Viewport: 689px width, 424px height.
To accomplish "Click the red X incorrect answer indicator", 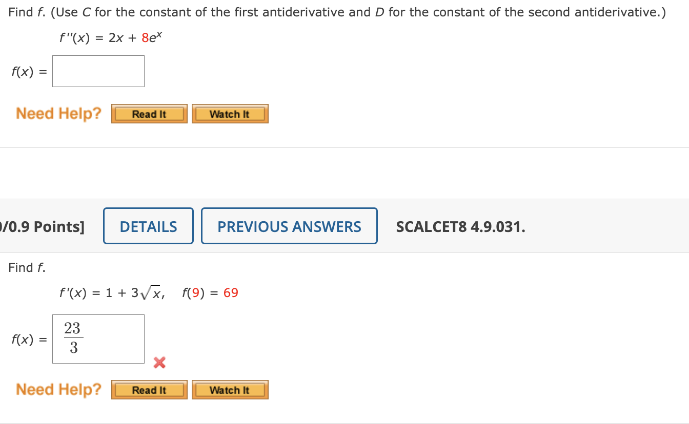I will coord(159,363).
